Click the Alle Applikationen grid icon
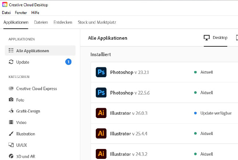This screenshot has width=238, height=160. coord(11,50)
